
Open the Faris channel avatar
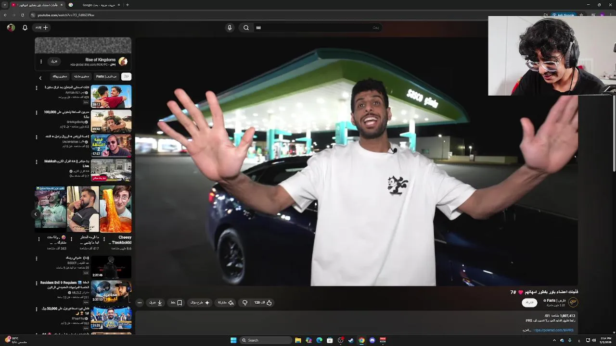[x=573, y=302]
